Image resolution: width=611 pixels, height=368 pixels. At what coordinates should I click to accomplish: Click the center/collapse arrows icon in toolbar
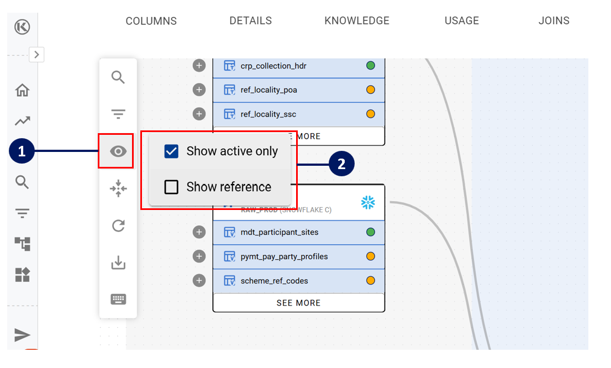tap(118, 188)
